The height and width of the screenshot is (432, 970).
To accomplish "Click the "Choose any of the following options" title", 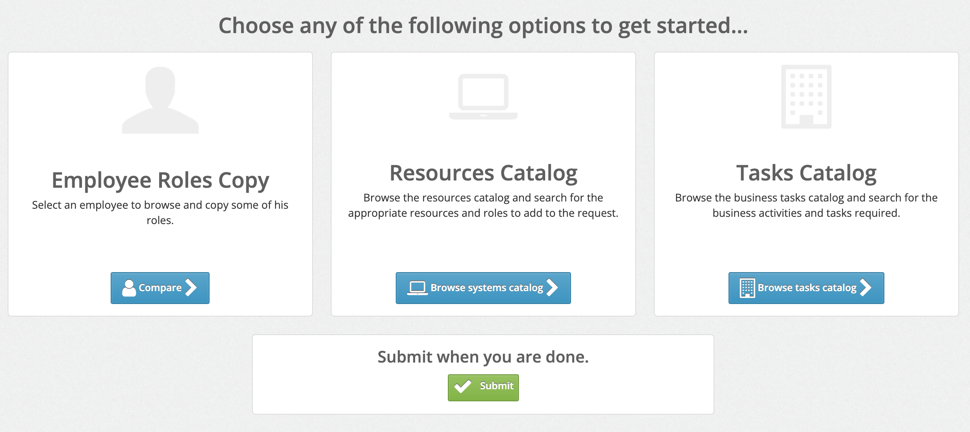I will [x=483, y=25].
